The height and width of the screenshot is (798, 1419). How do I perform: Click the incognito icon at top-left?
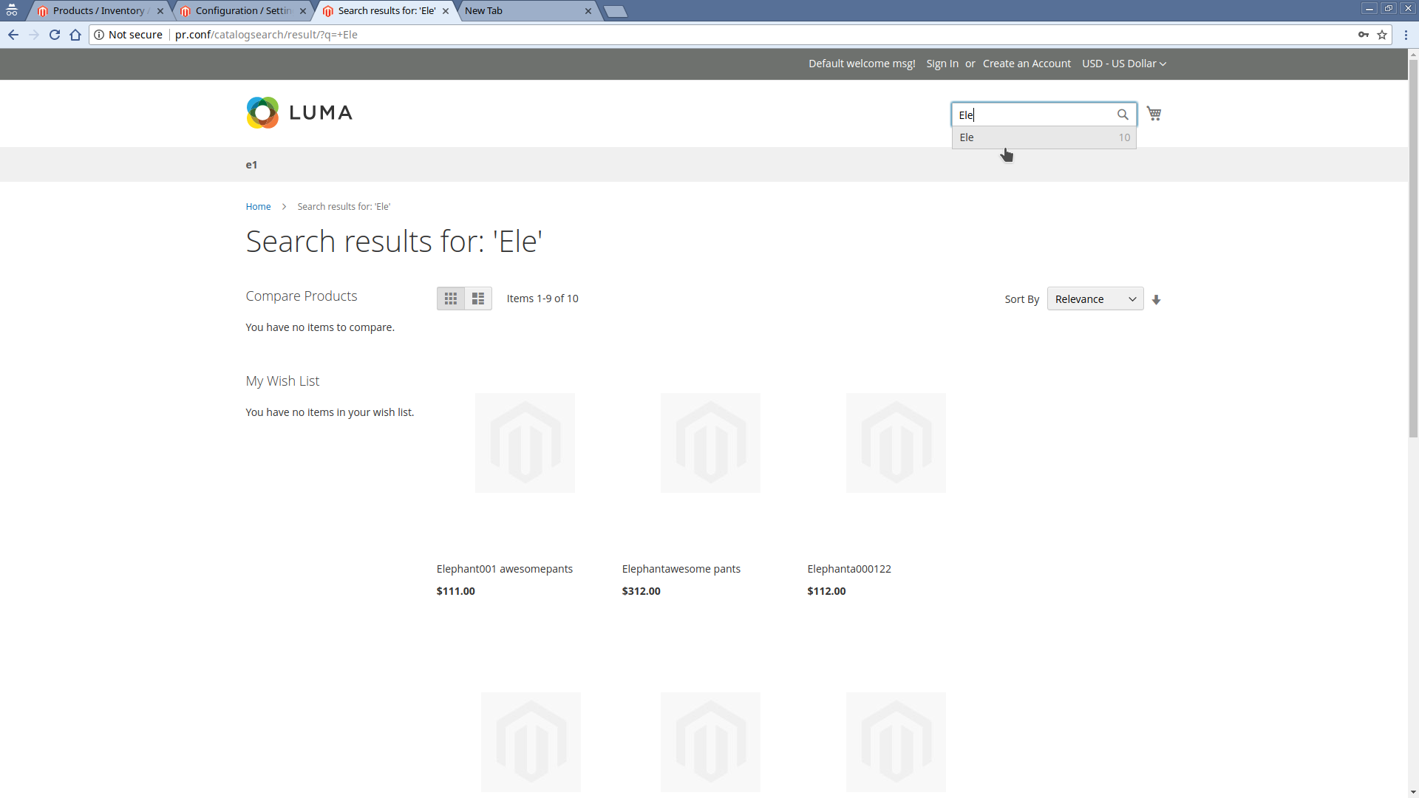(x=12, y=10)
